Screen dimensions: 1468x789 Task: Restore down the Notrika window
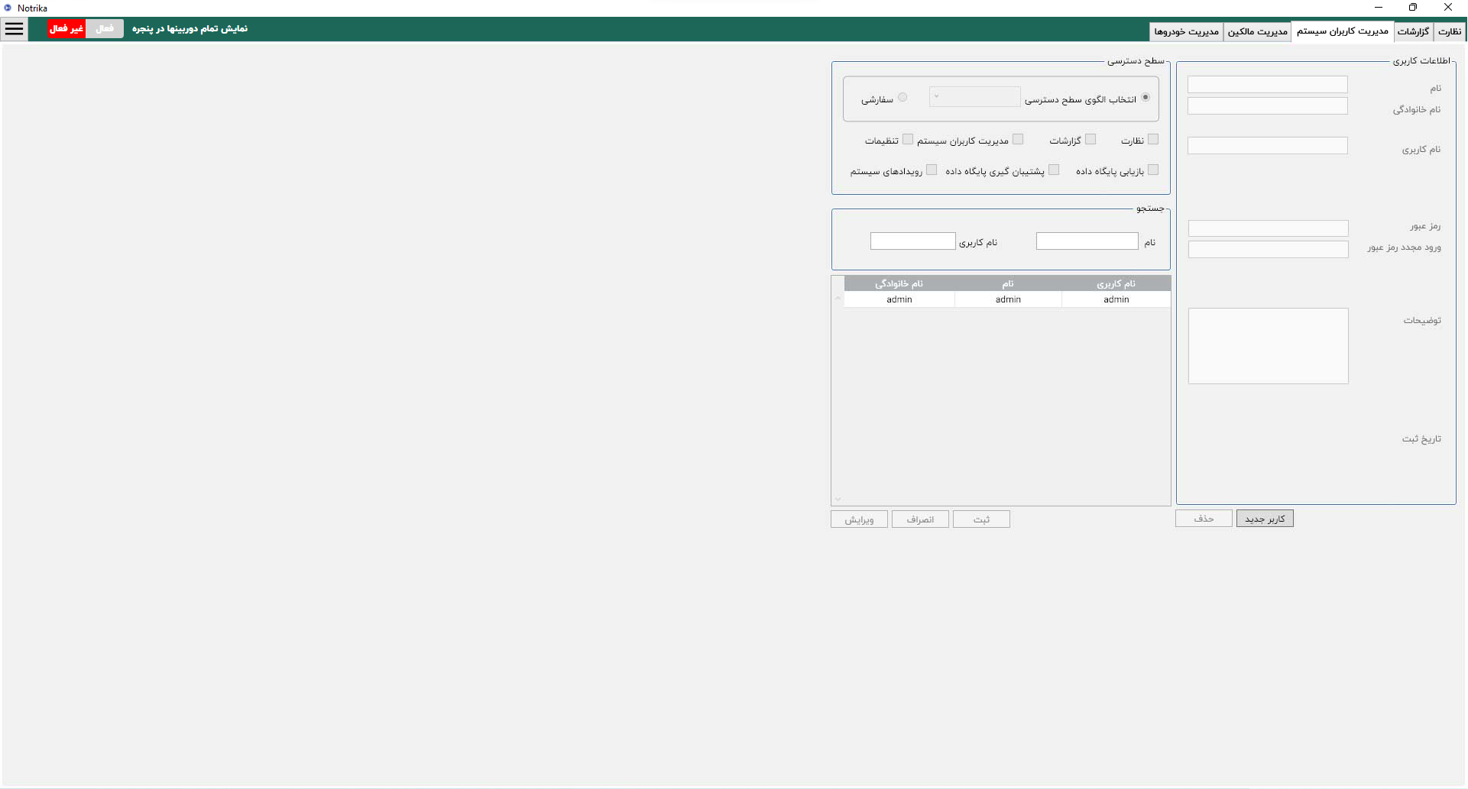point(1413,8)
